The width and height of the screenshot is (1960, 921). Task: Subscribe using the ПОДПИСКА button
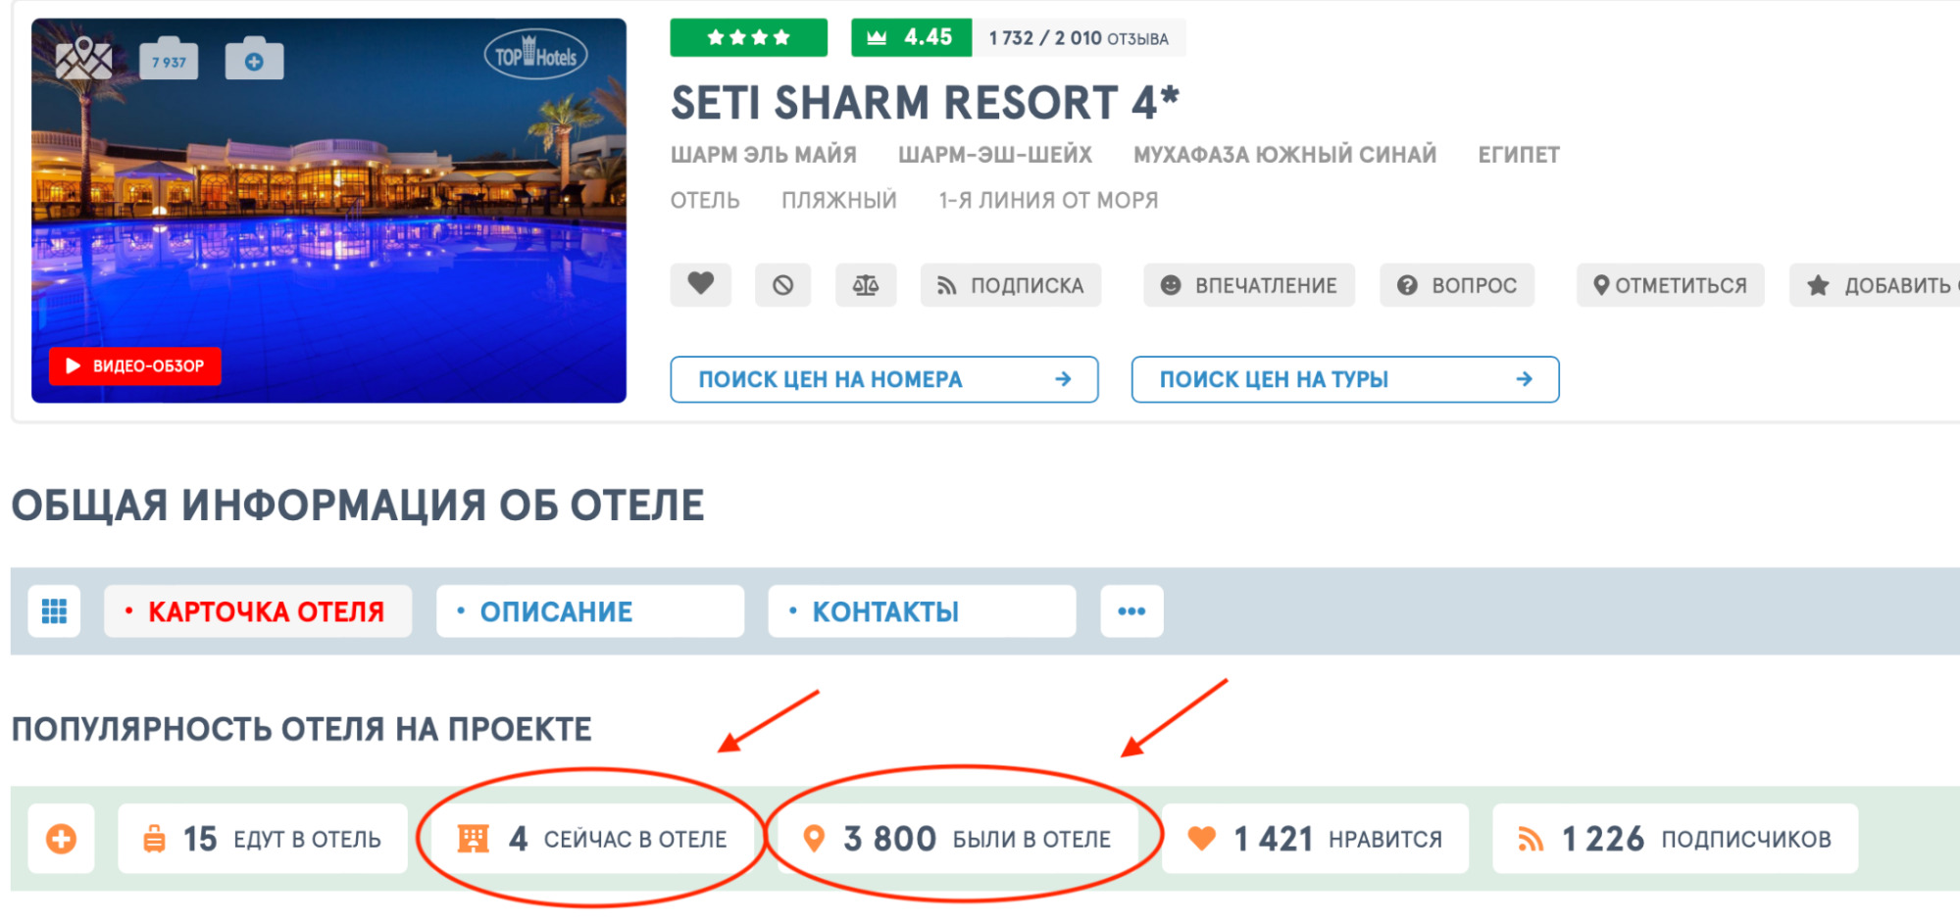pos(1010,285)
